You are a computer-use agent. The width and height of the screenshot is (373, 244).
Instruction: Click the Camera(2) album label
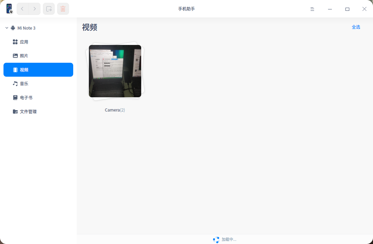coord(115,110)
